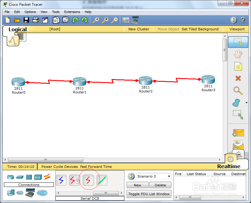Select the Connections lightning category
Screen dimensions: 251x203
click(x=47, y=177)
